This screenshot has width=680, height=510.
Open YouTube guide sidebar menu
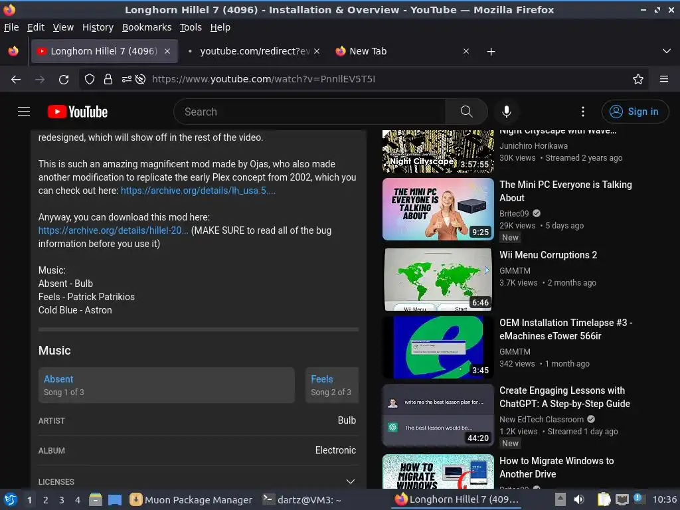(24, 112)
